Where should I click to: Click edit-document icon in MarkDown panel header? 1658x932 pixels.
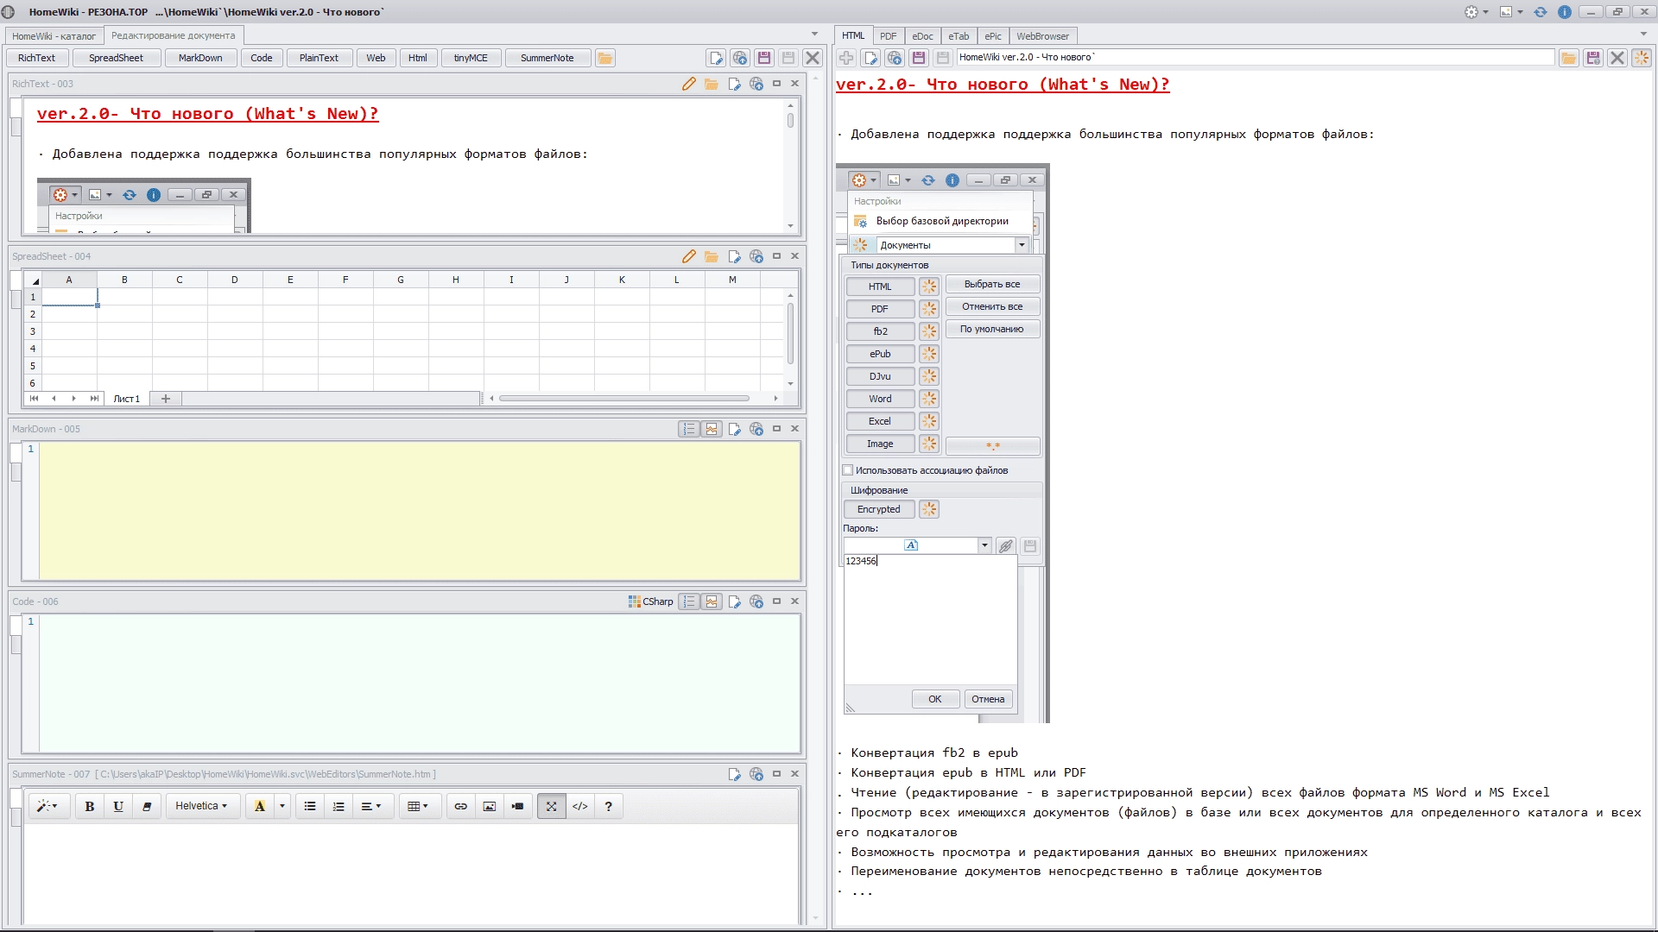[x=734, y=429]
